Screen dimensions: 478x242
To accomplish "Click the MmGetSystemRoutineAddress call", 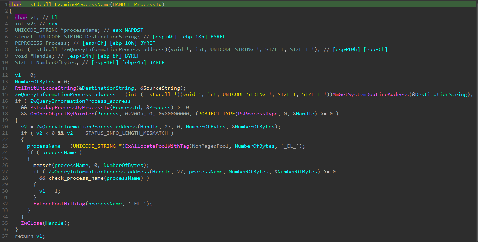I will pos(371,94).
